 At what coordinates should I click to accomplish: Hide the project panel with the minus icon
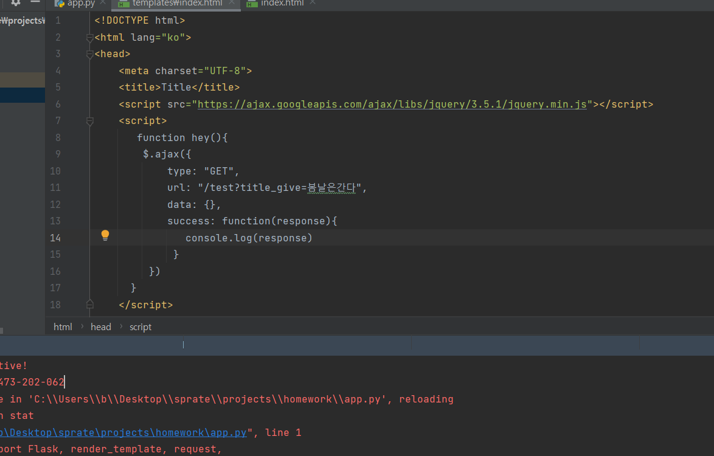(35, 2)
